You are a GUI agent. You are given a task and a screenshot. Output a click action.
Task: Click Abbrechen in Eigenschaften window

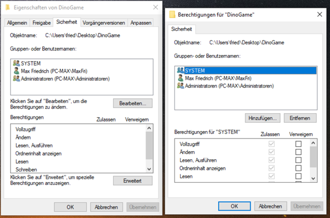pos(106,207)
